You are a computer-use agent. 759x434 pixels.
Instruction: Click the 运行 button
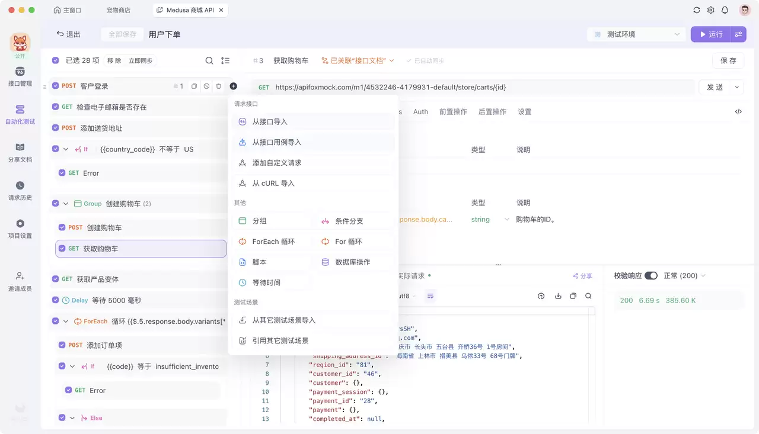(x=711, y=34)
